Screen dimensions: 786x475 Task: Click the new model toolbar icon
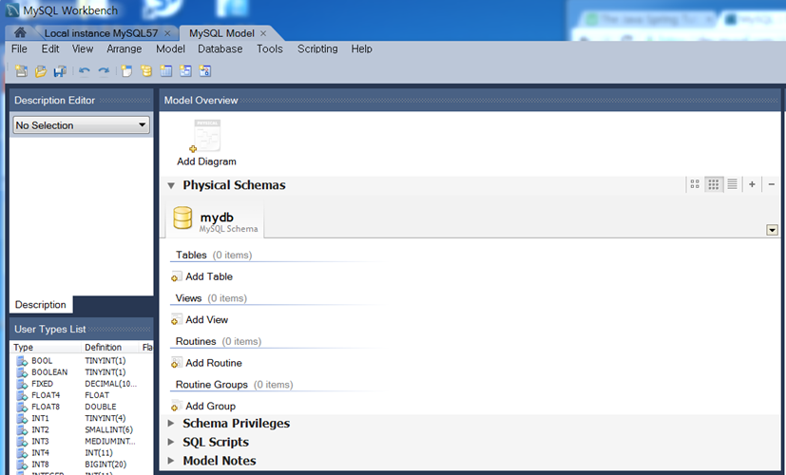tap(21, 71)
